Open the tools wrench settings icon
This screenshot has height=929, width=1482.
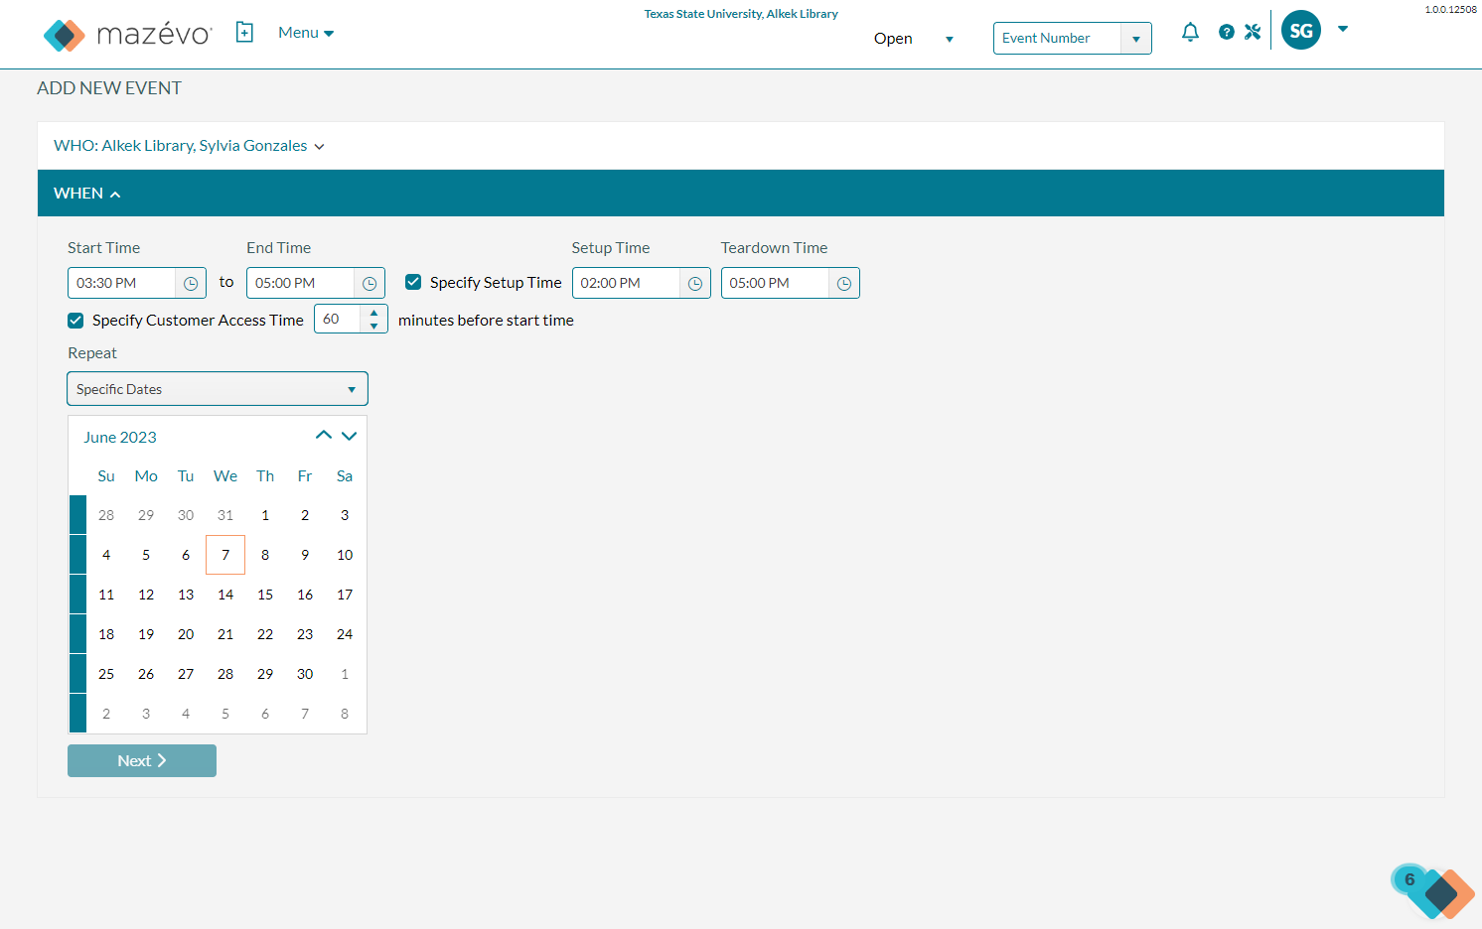pyautogui.click(x=1253, y=32)
